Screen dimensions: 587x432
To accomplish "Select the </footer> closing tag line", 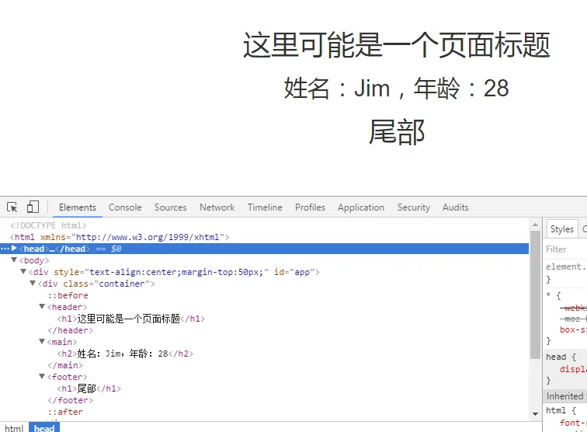I will (x=71, y=400).
